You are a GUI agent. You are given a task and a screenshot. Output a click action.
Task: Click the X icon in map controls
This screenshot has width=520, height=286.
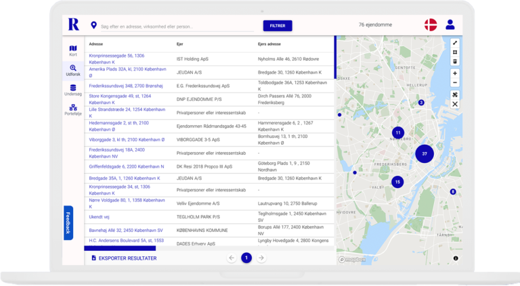pyautogui.click(x=455, y=104)
